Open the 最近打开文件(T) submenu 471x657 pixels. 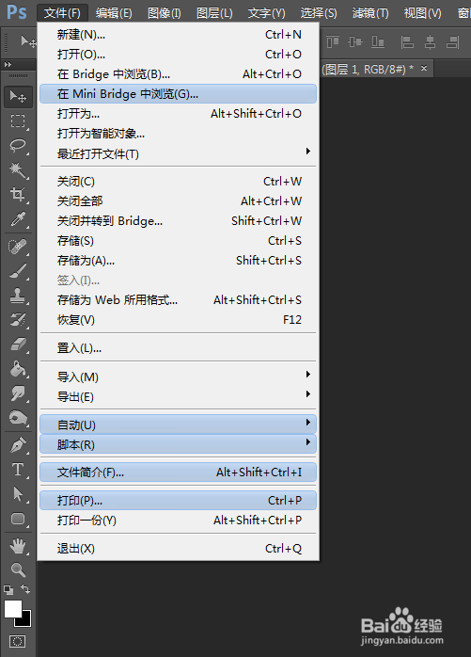(179, 153)
